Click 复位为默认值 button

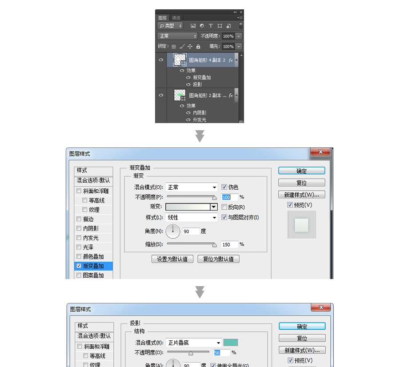pyautogui.click(x=218, y=259)
